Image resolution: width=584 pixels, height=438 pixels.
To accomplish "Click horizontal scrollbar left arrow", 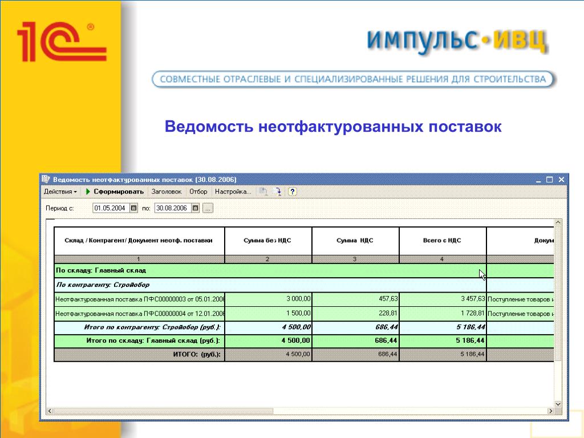I will 50,411.
